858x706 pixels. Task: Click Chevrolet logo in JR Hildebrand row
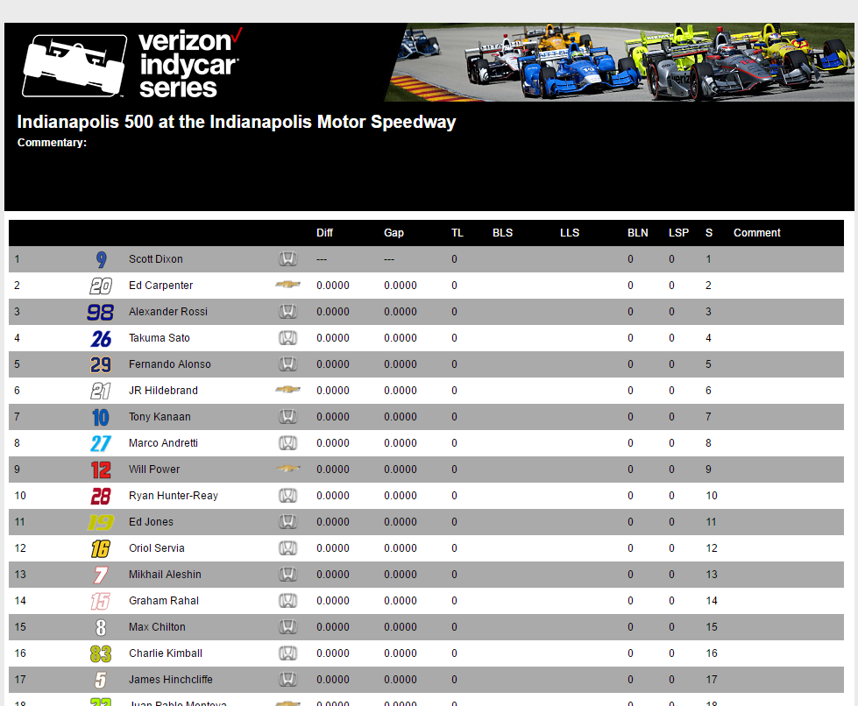point(287,390)
